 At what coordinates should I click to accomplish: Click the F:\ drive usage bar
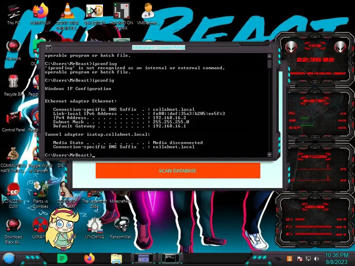[313, 227]
